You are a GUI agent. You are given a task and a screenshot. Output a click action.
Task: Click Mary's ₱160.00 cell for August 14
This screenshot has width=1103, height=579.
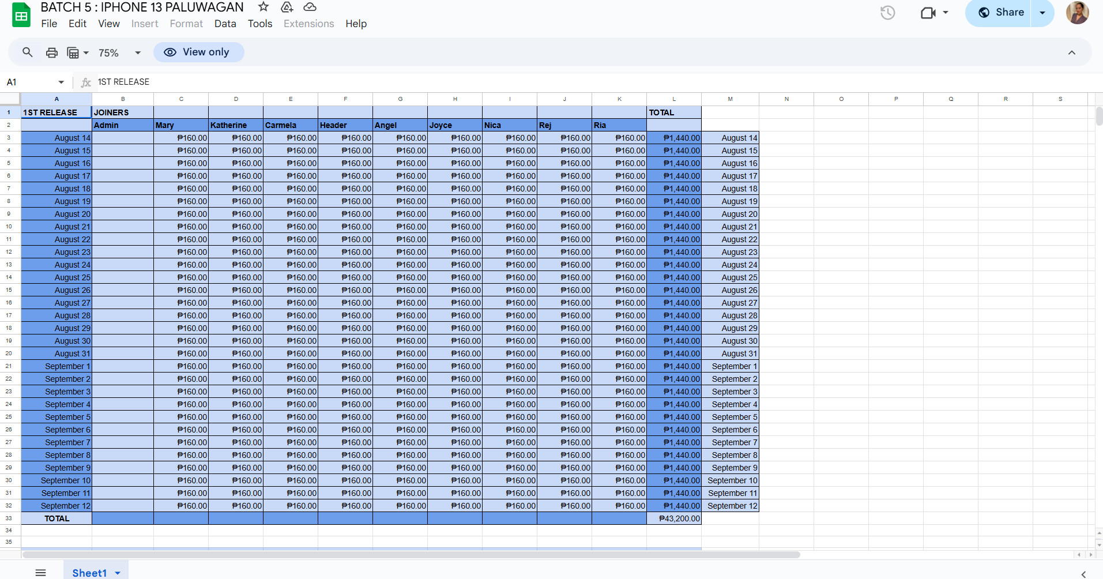tap(181, 138)
